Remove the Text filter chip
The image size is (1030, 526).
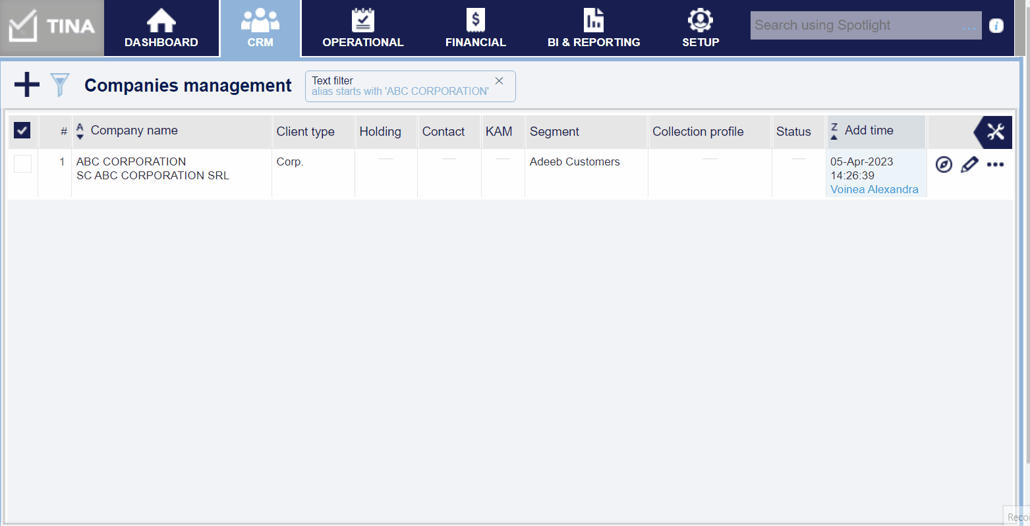[x=499, y=81]
